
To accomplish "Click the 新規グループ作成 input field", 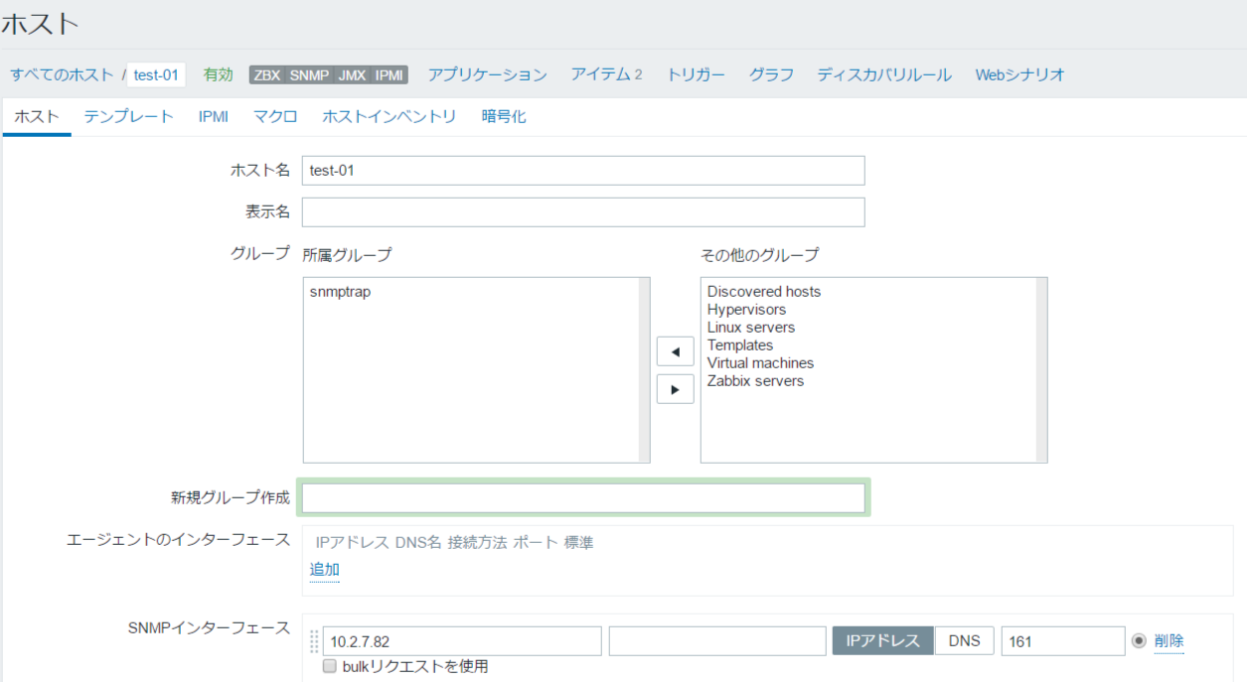I will coord(583,497).
